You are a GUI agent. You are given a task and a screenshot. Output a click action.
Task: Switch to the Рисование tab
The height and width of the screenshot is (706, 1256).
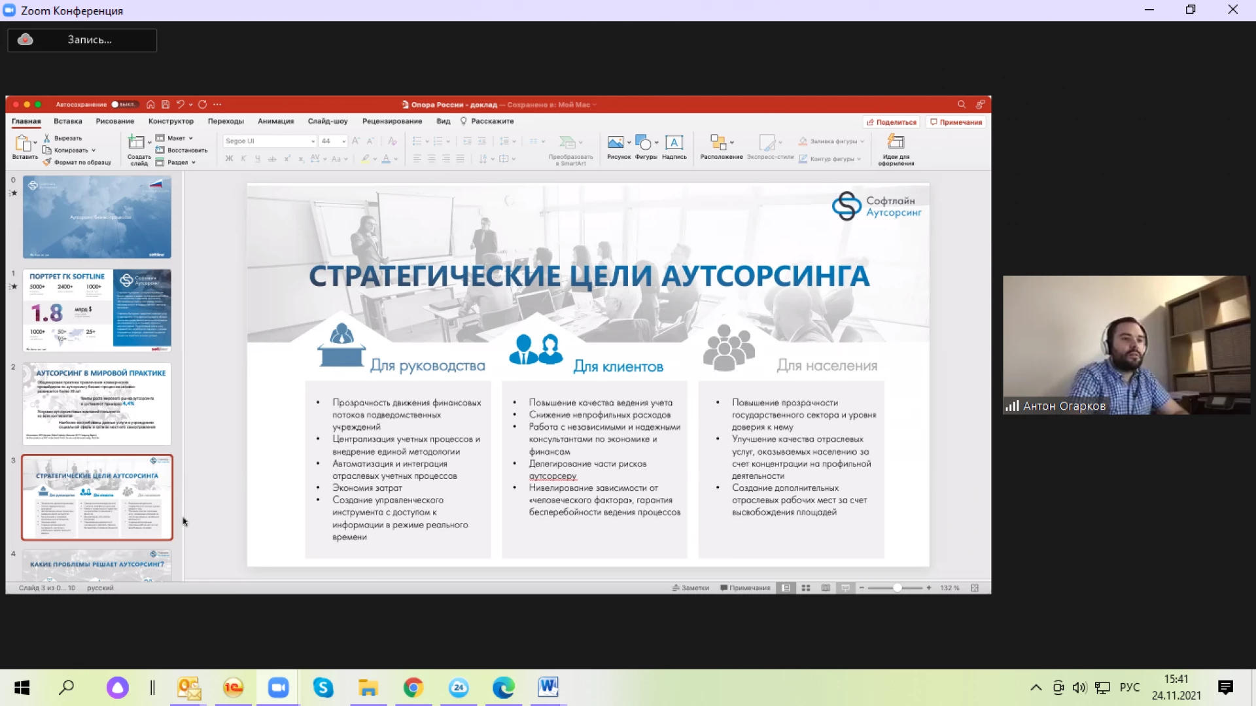pyautogui.click(x=115, y=121)
